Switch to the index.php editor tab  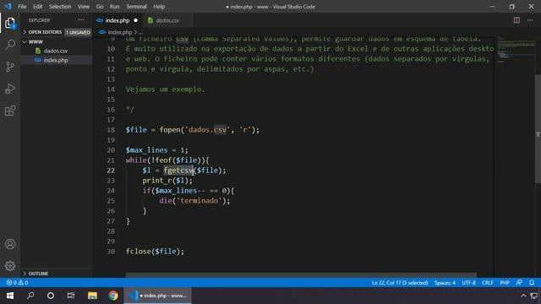click(x=117, y=20)
